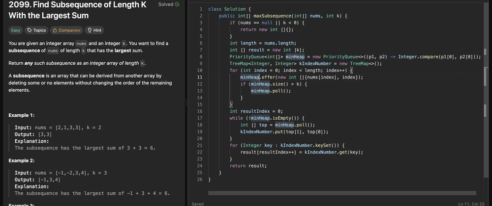Click the Explanation label under Example 1
Screen dimensions: 492x206
(31, 141)
